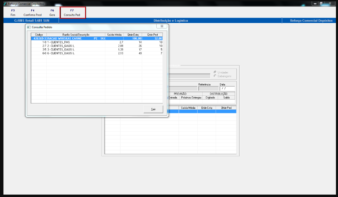Select the F6 Gera toolbar option
Screen dimensions: 338x197
[x=52, y=13]
